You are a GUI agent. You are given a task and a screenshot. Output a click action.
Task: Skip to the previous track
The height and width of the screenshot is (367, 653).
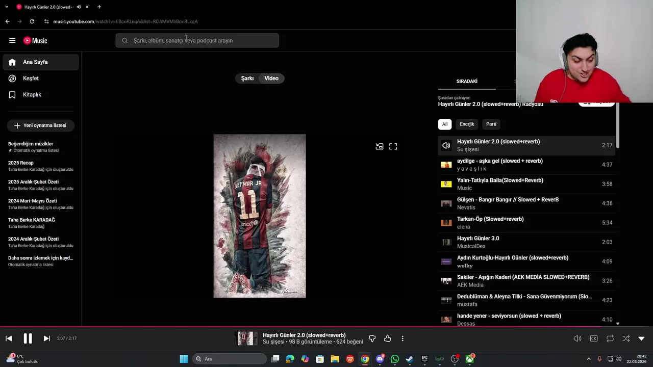[9, 338]
